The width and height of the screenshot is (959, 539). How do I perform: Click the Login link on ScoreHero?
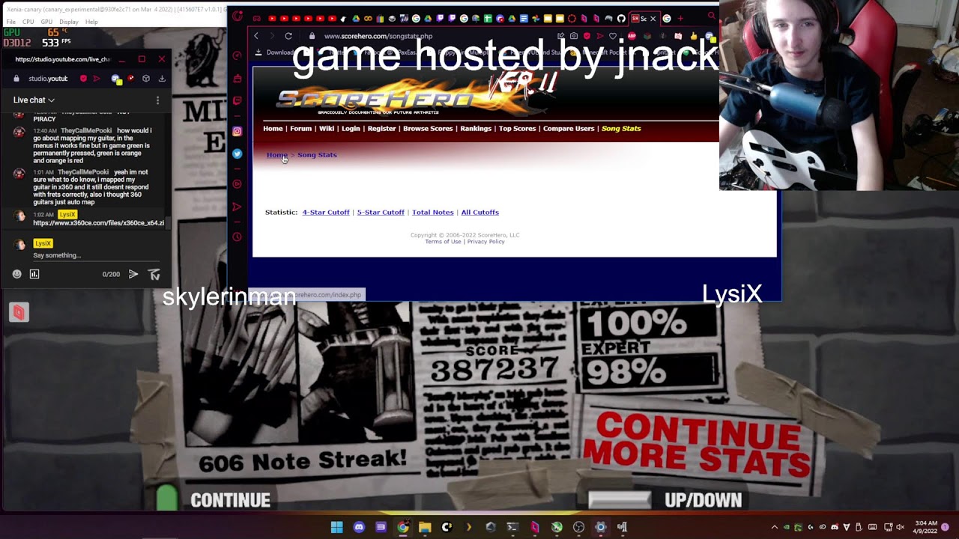coord(351,129)
